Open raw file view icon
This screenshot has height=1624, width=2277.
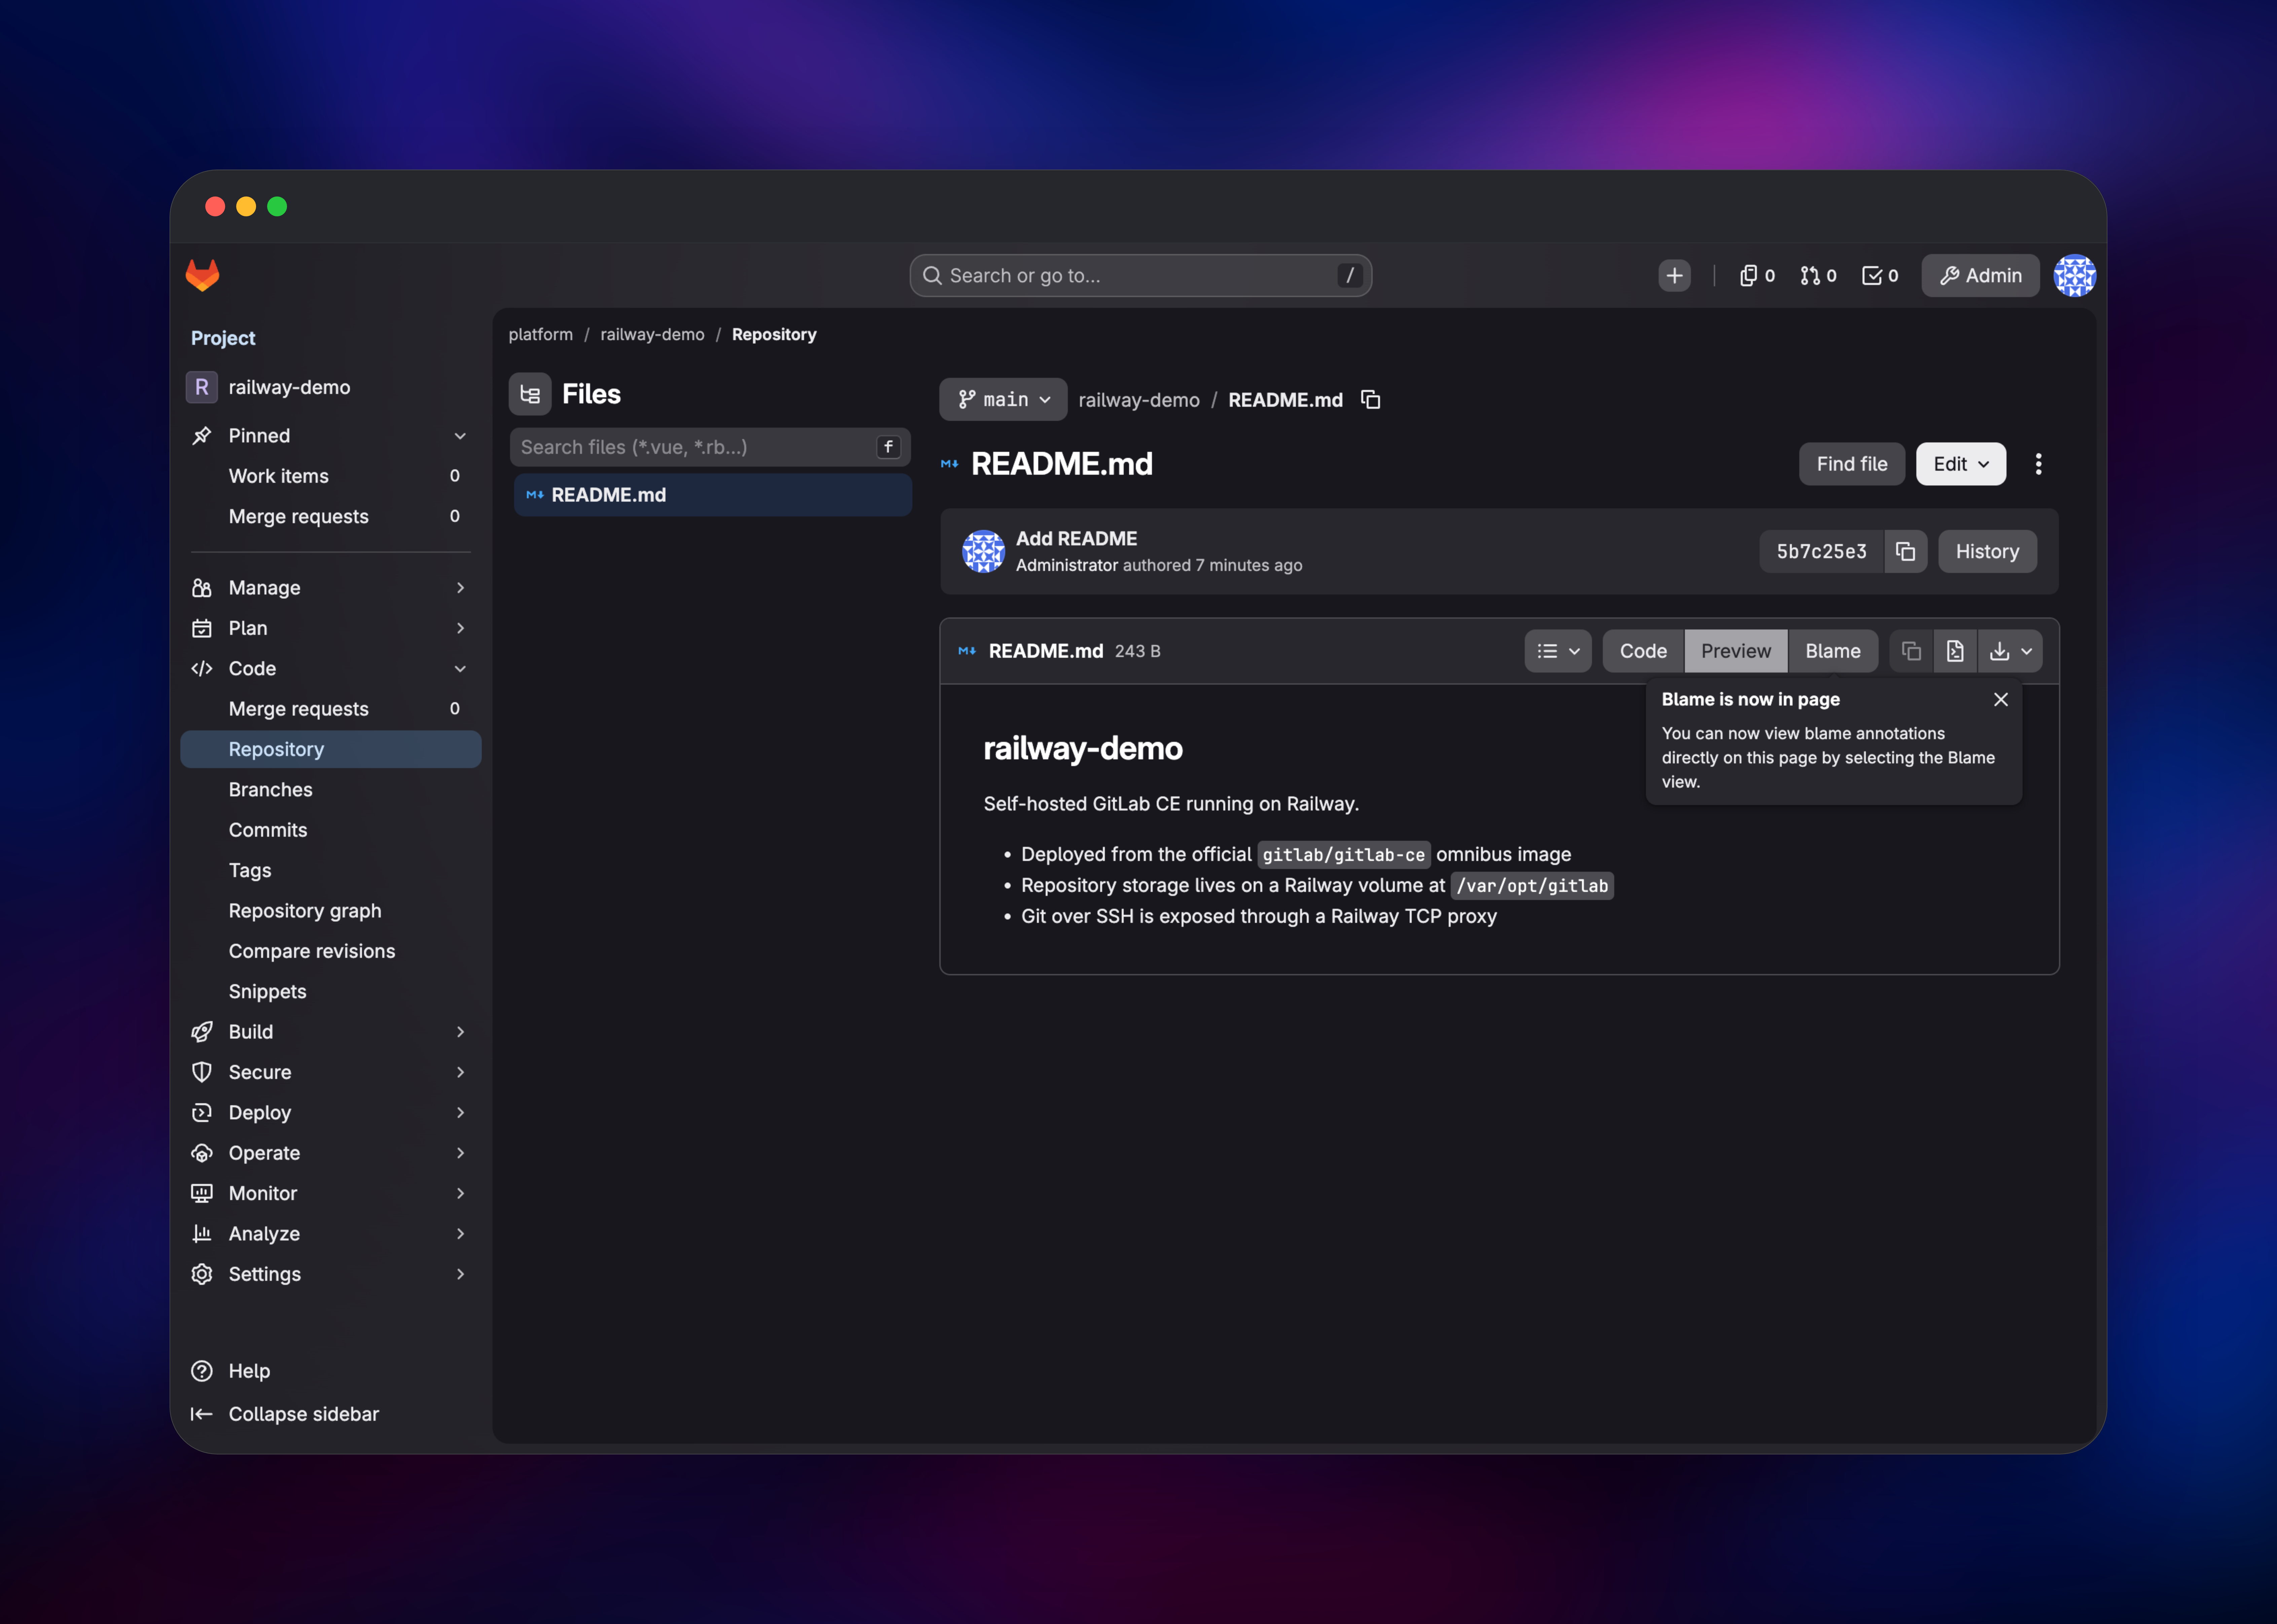pyautogui.click(x=1955, y=651)
